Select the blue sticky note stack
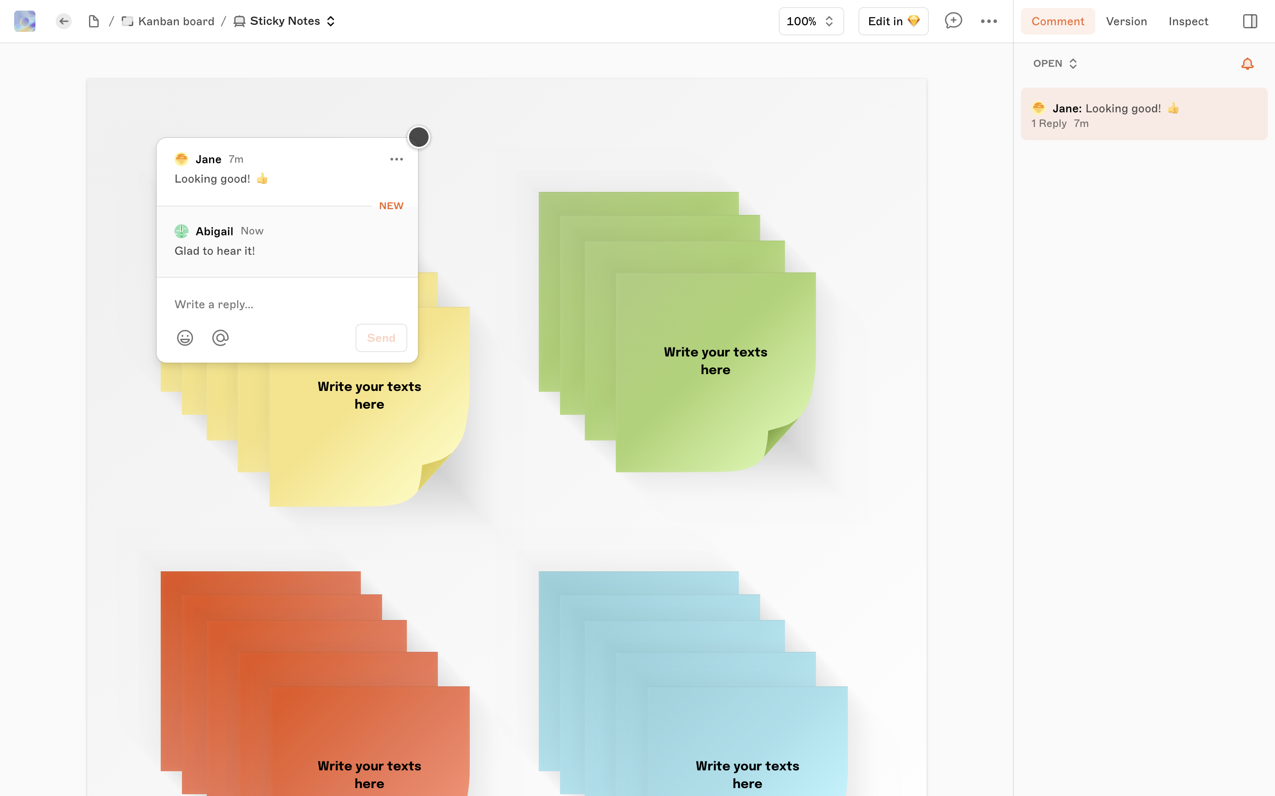The height and width of the screenshot is (796, 1275). click(693, 683)
